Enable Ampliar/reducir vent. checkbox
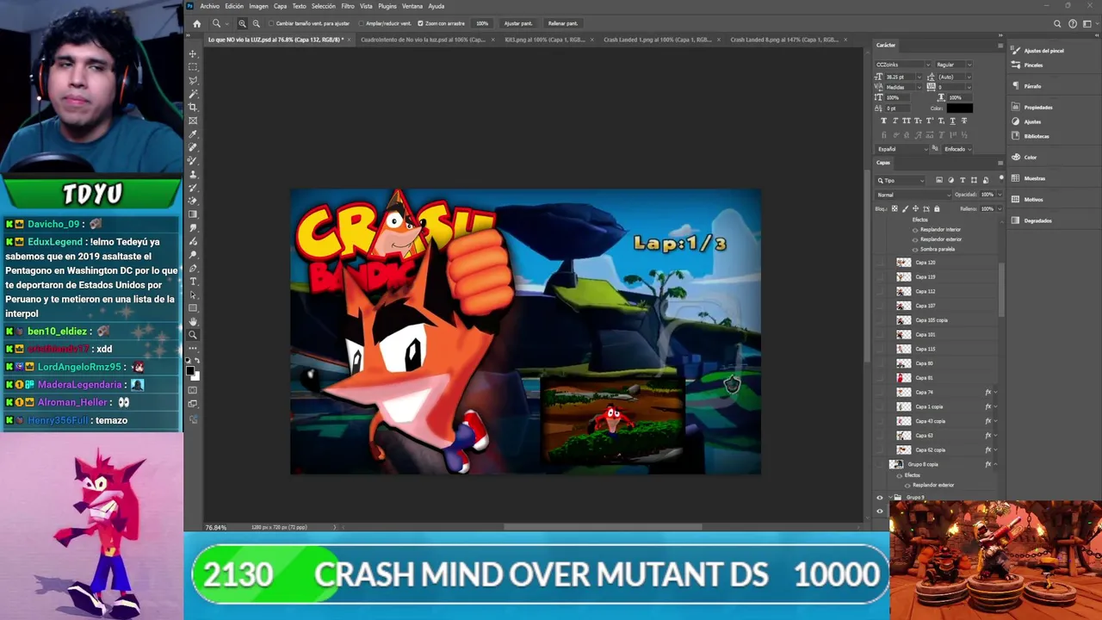Screen dimensions: 1102x620 tap(362, 23)
